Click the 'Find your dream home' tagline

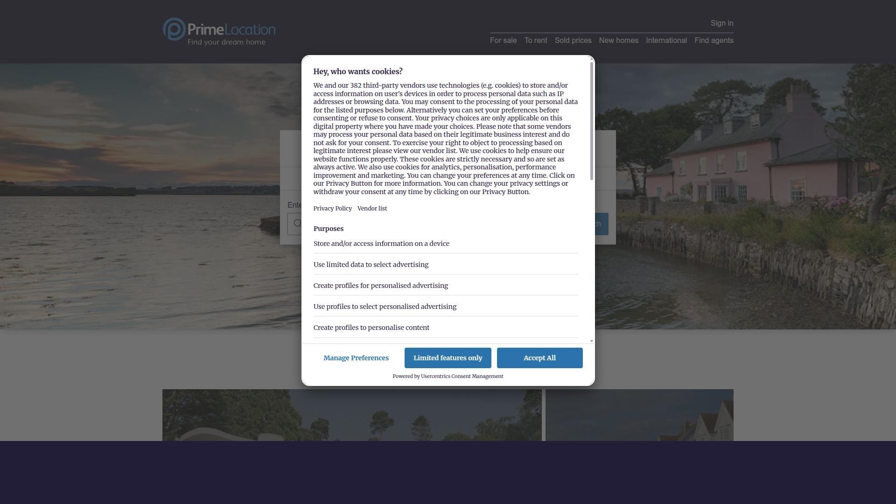pyautogui.click(x=226, y=42)
